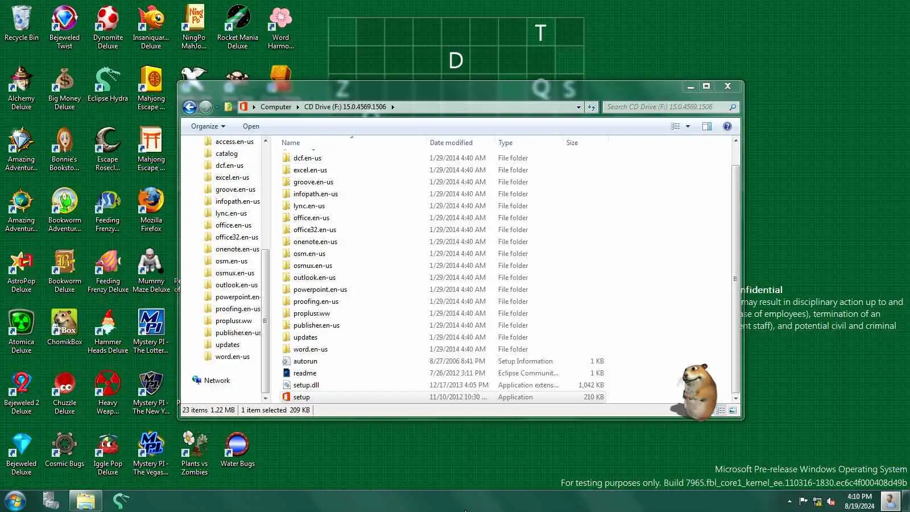Image resolution: width=910 pixels, height=512 pixels.
Task: Open the Recycle Bin desktop icon
Action: point(22,24)
